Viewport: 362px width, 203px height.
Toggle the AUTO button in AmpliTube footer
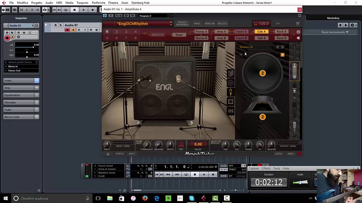click(x=279, y=154)
